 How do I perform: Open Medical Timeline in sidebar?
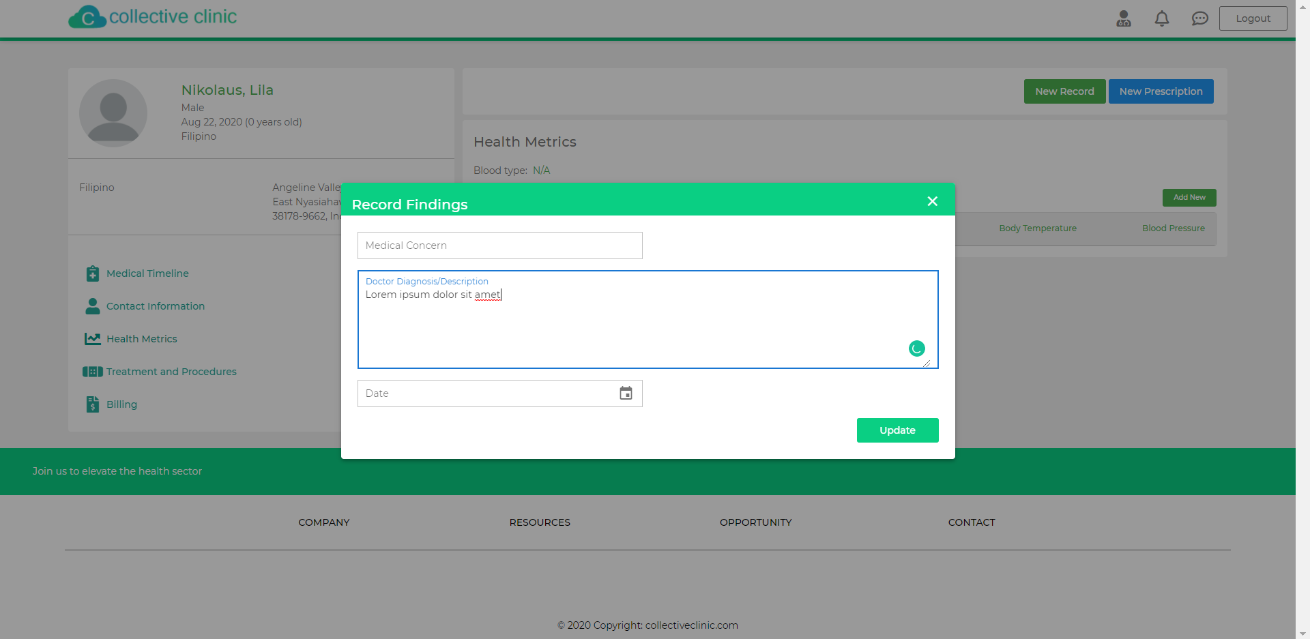coord(147,273)
